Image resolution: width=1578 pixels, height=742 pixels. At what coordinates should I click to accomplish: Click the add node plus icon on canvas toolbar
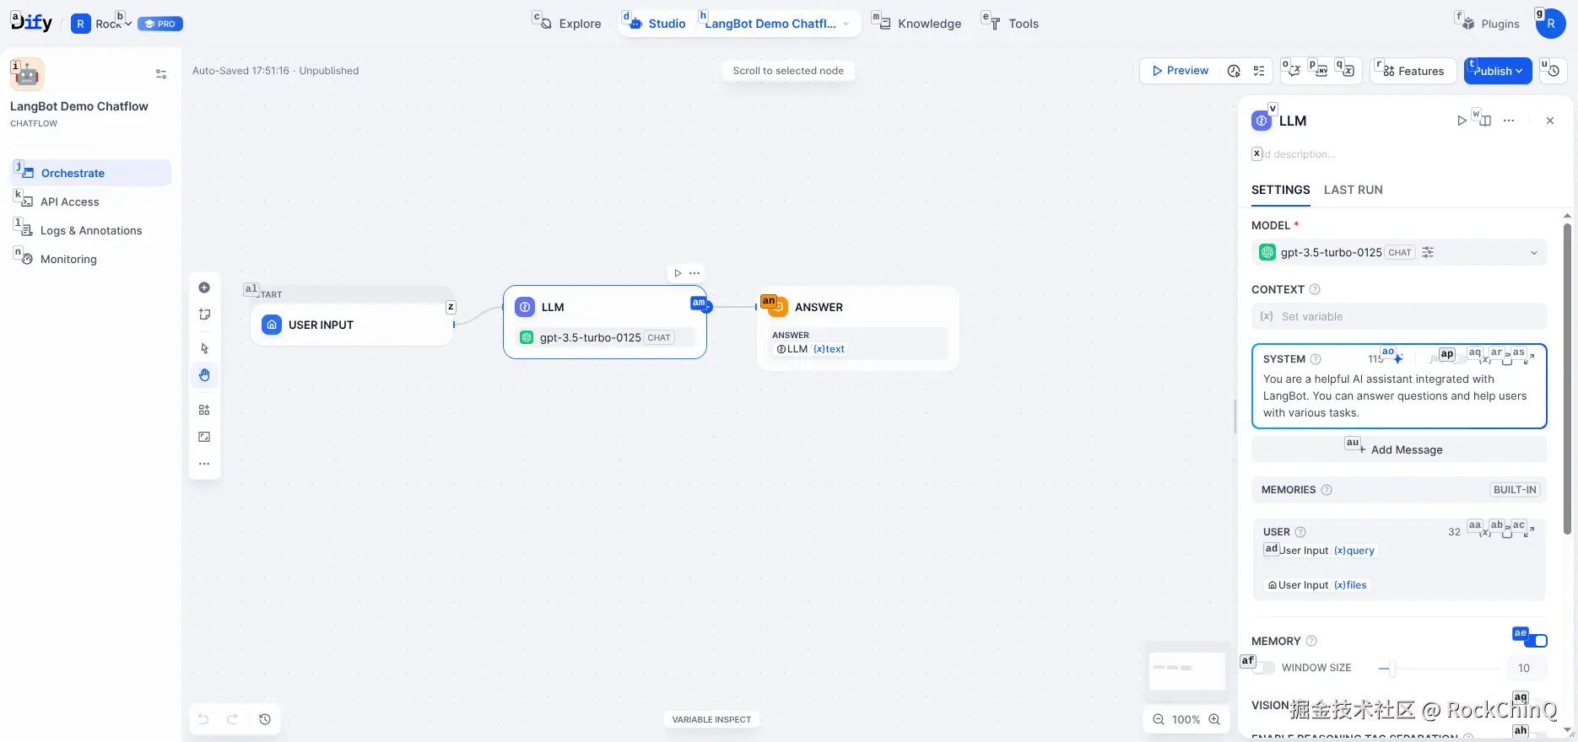click(x=204, y=288)
